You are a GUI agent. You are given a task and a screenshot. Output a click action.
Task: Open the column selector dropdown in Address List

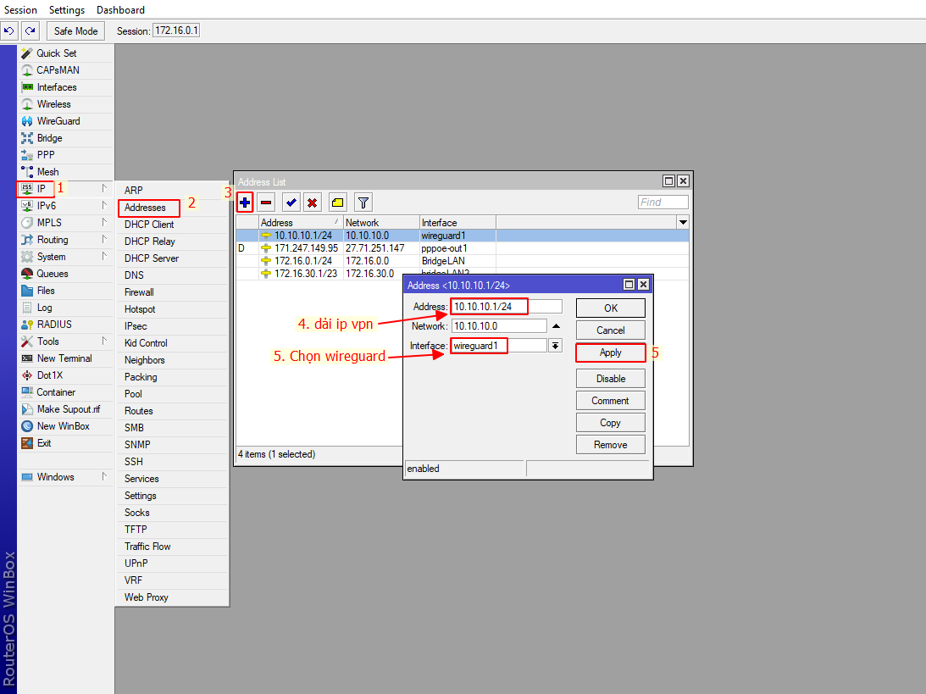(x=682, y=221)
